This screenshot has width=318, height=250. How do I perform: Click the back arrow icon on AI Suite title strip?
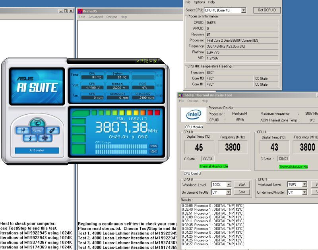pyautogui.click(x=138, y=61)
